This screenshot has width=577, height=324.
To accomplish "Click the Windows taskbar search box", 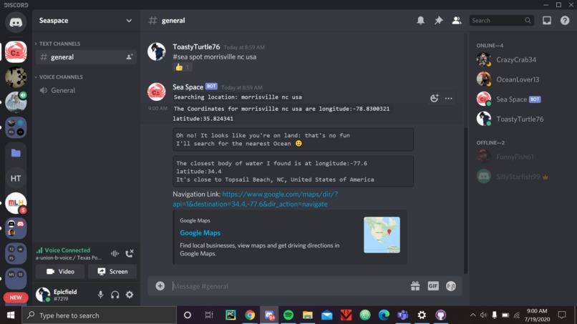I will click(x=99, y=315).
